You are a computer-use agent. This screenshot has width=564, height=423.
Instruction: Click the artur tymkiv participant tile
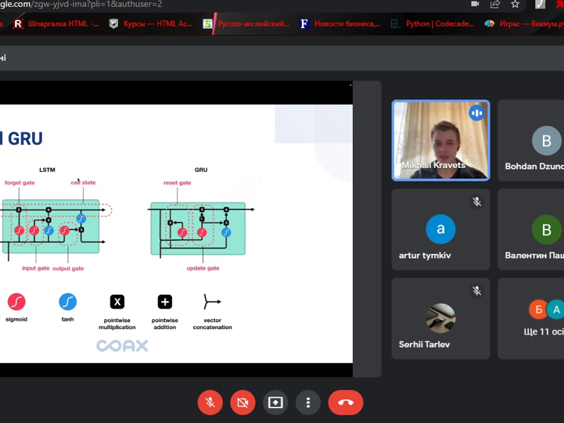click(x=440, y=230)
